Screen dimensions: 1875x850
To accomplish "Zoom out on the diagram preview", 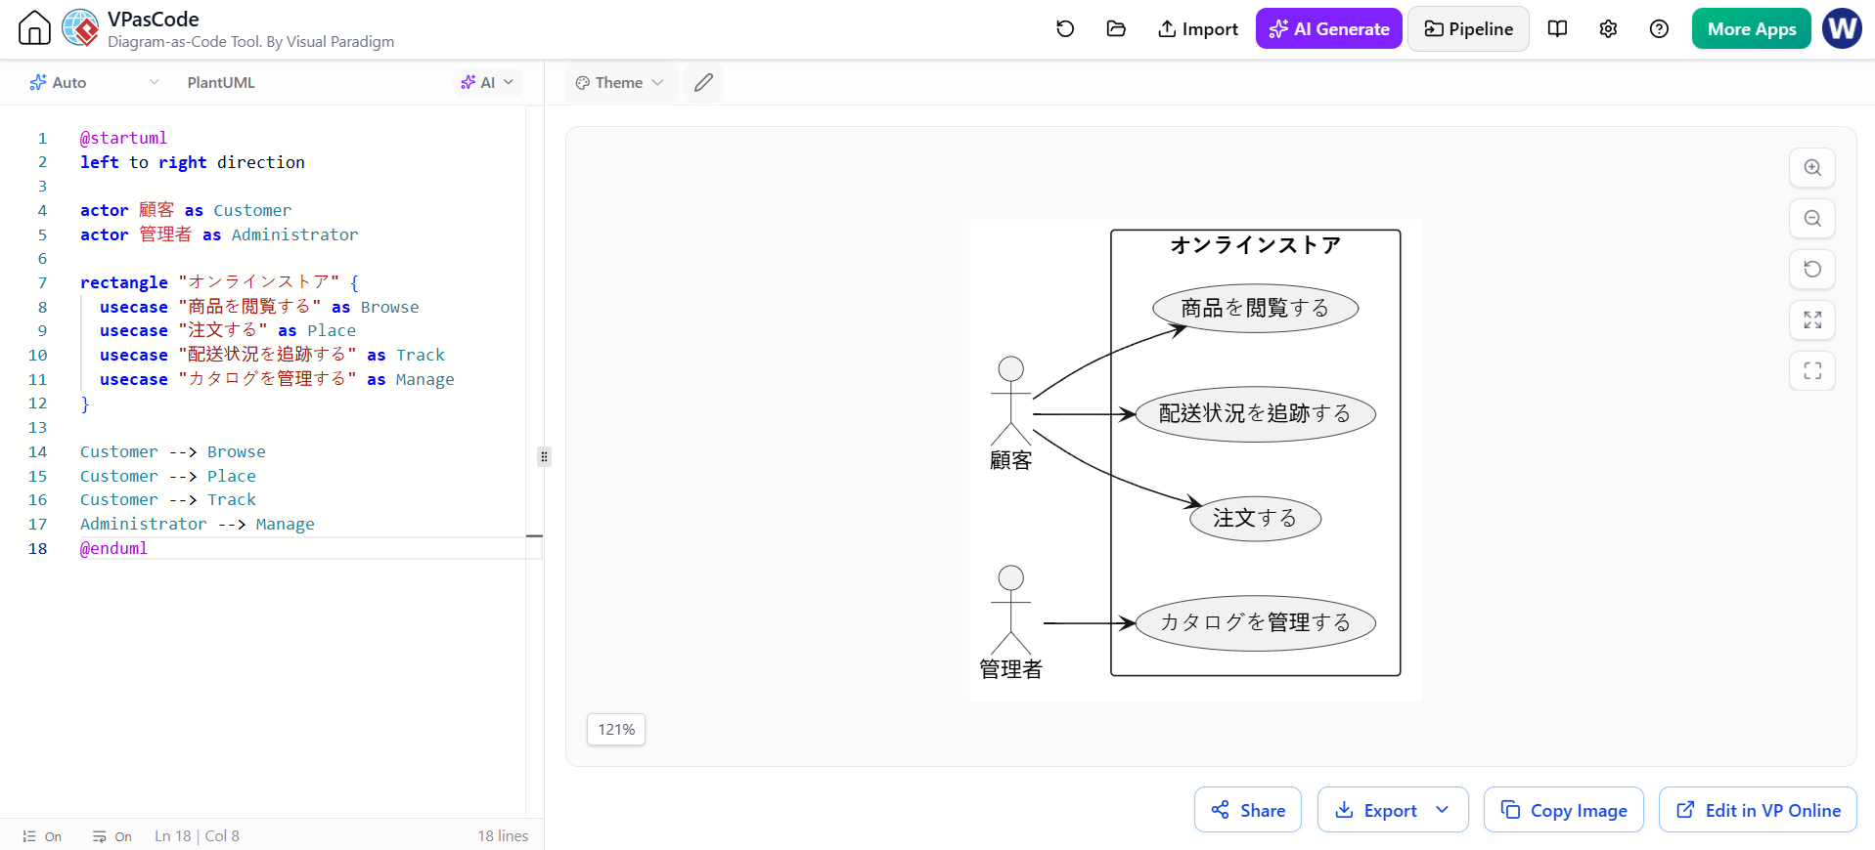I will click(1812, 219).
